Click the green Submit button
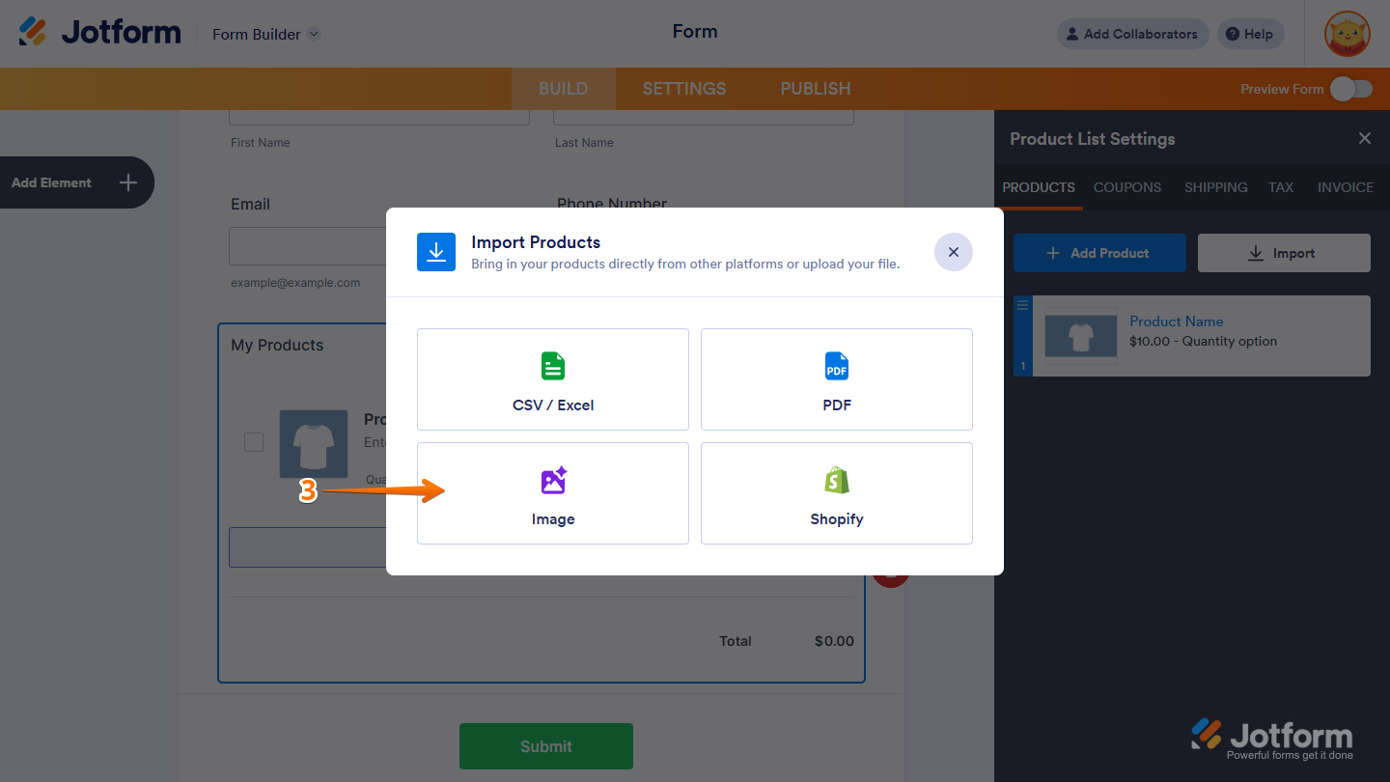This screenshot has width=1390, height=782. (546, 746)
